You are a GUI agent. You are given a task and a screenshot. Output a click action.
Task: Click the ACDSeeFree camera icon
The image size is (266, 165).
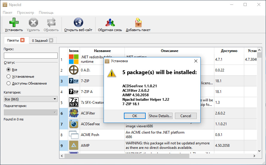click(74, 124)
